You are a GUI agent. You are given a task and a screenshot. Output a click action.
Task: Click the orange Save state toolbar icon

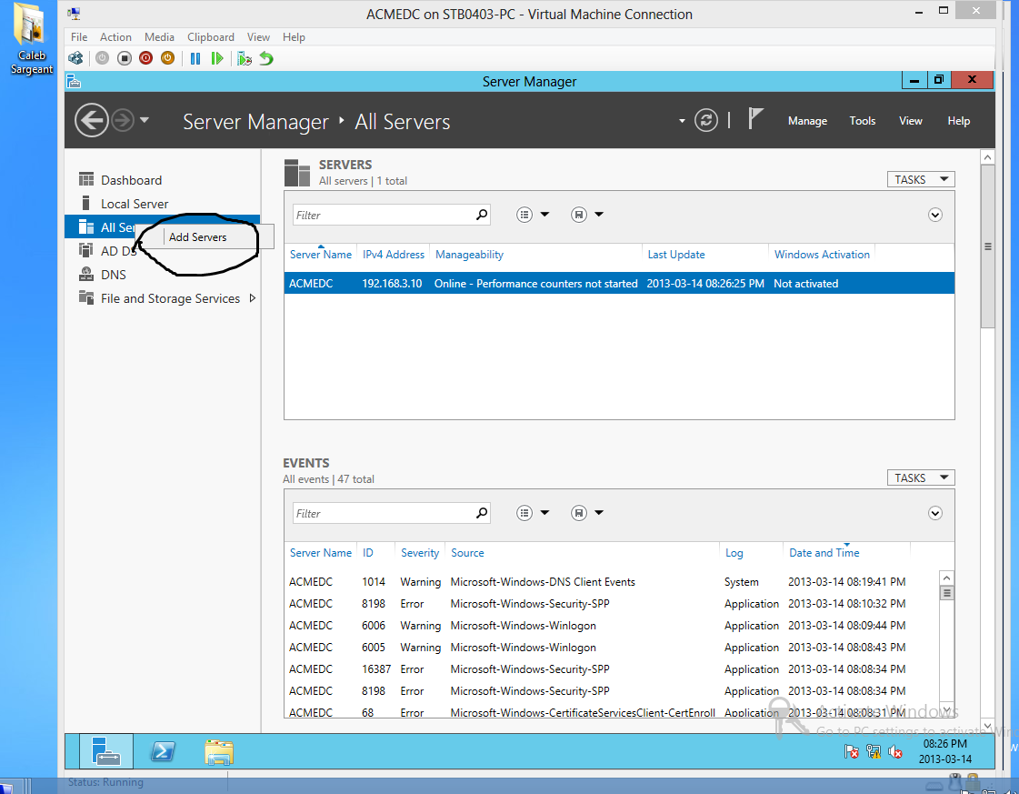167,58
